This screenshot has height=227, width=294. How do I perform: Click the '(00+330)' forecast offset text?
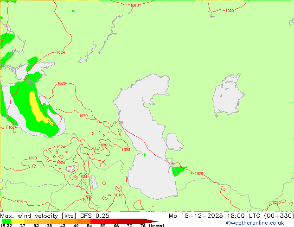click(x=279, y=216)
